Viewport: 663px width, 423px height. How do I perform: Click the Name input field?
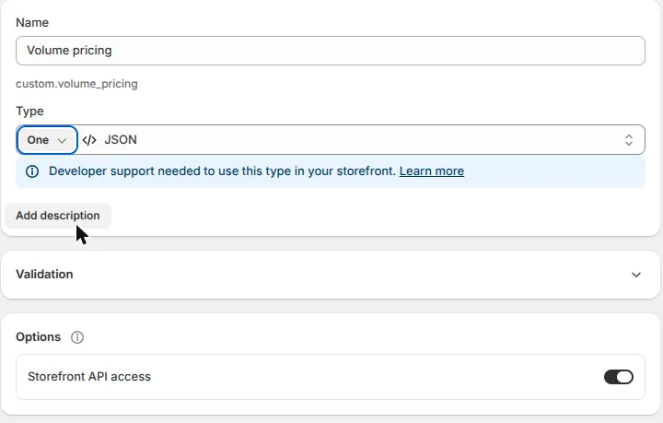[331, 51]
